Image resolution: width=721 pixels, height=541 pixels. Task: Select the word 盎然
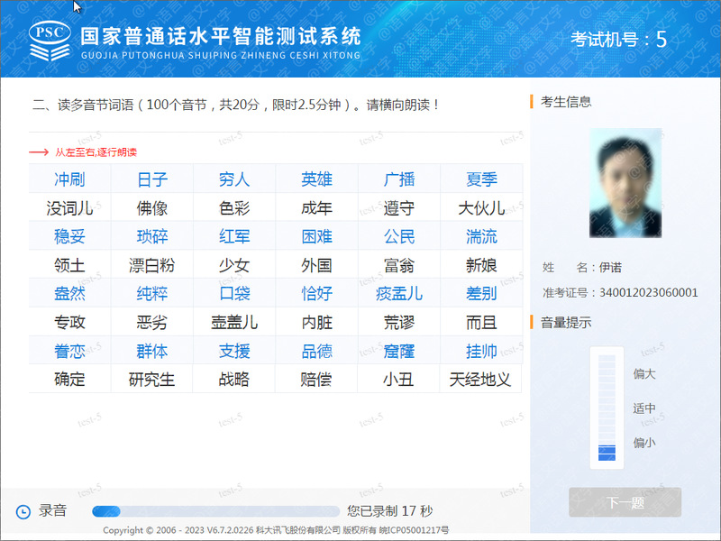click(x=69, y=294)
